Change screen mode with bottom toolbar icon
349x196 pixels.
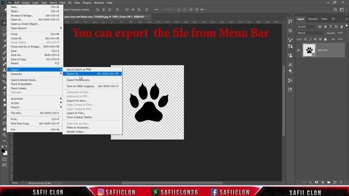(4, 165)
